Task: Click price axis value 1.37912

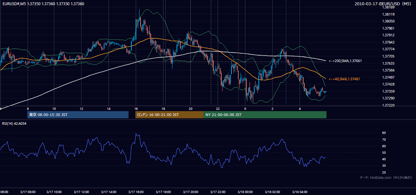Action: pos(389,35)
